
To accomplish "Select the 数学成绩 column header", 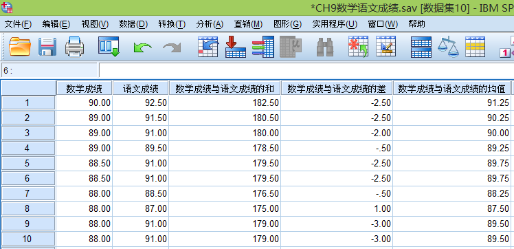I will point(85,89).
